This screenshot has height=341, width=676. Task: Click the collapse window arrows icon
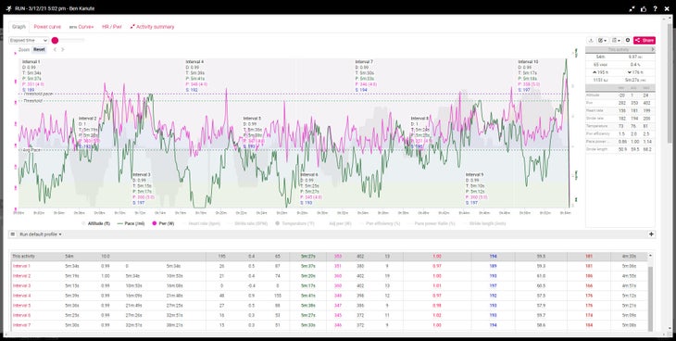632,8
